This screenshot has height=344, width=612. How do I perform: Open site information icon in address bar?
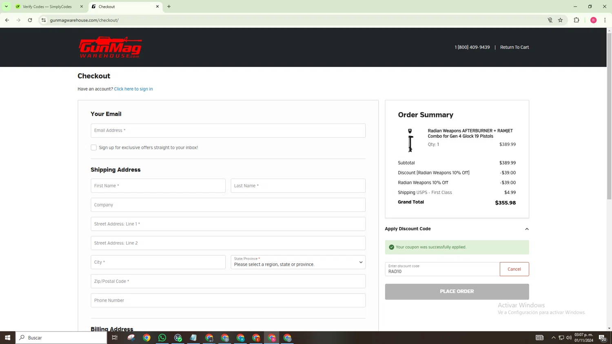coord(44,20)
